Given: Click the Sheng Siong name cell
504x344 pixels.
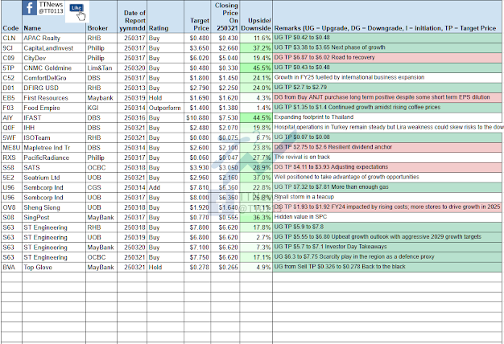Looking at the screenshot, I should coord(54,207).
